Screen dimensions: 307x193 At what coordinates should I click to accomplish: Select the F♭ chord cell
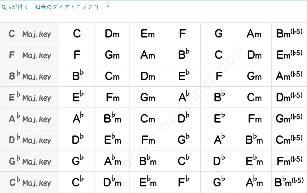pyautogui.click(x=183, y=182)
